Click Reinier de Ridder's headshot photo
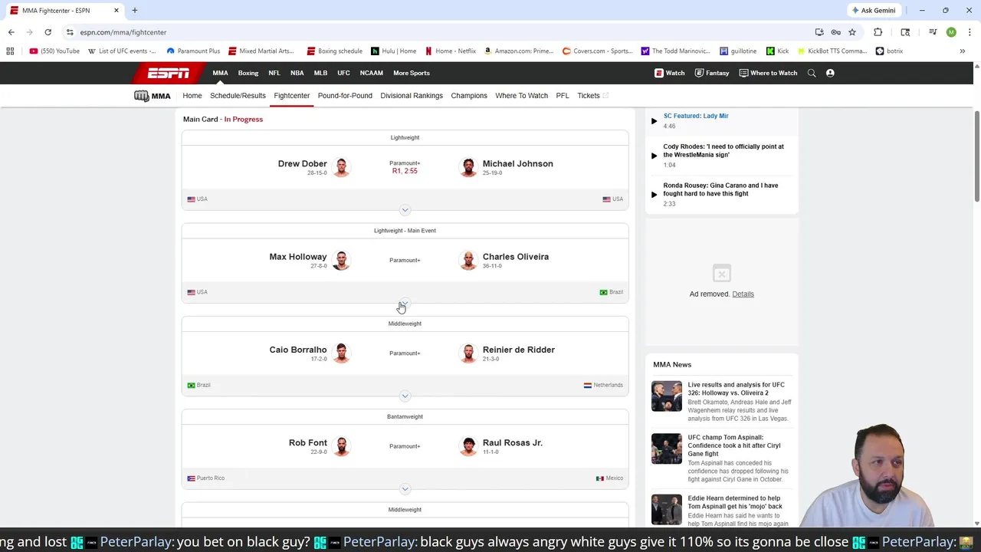This screenshot has width=981, height=552. [468, 353]
